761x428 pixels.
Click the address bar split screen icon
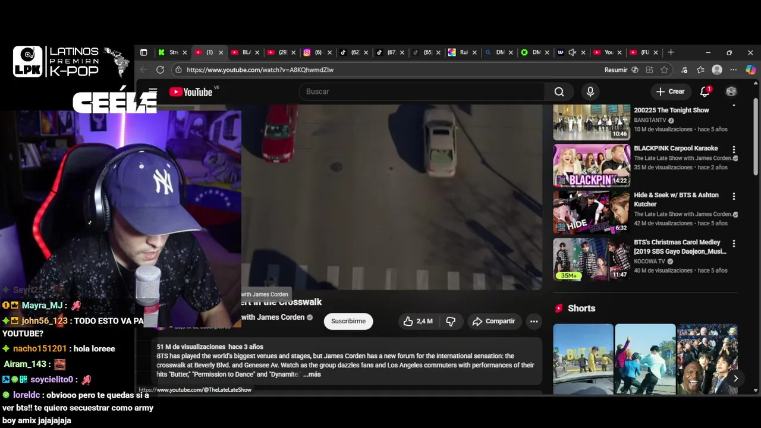click(x=649, y=70)
